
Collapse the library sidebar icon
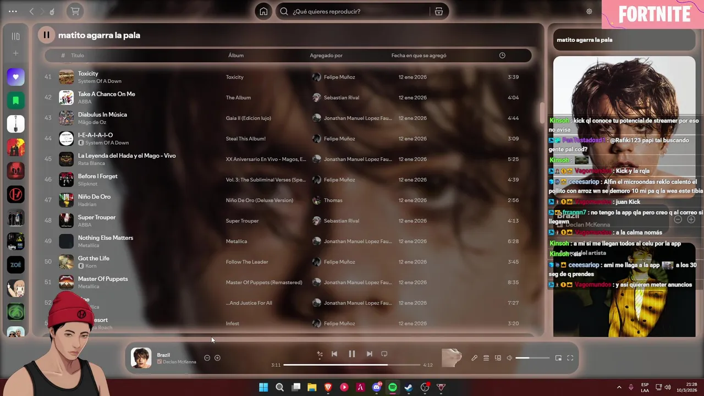15,36
